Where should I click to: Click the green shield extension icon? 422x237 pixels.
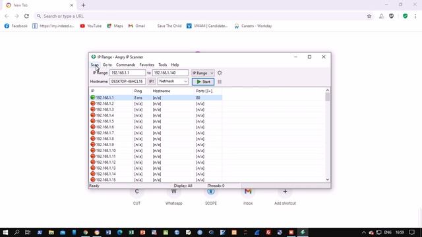pyautogui.click(x=405, y=16)
